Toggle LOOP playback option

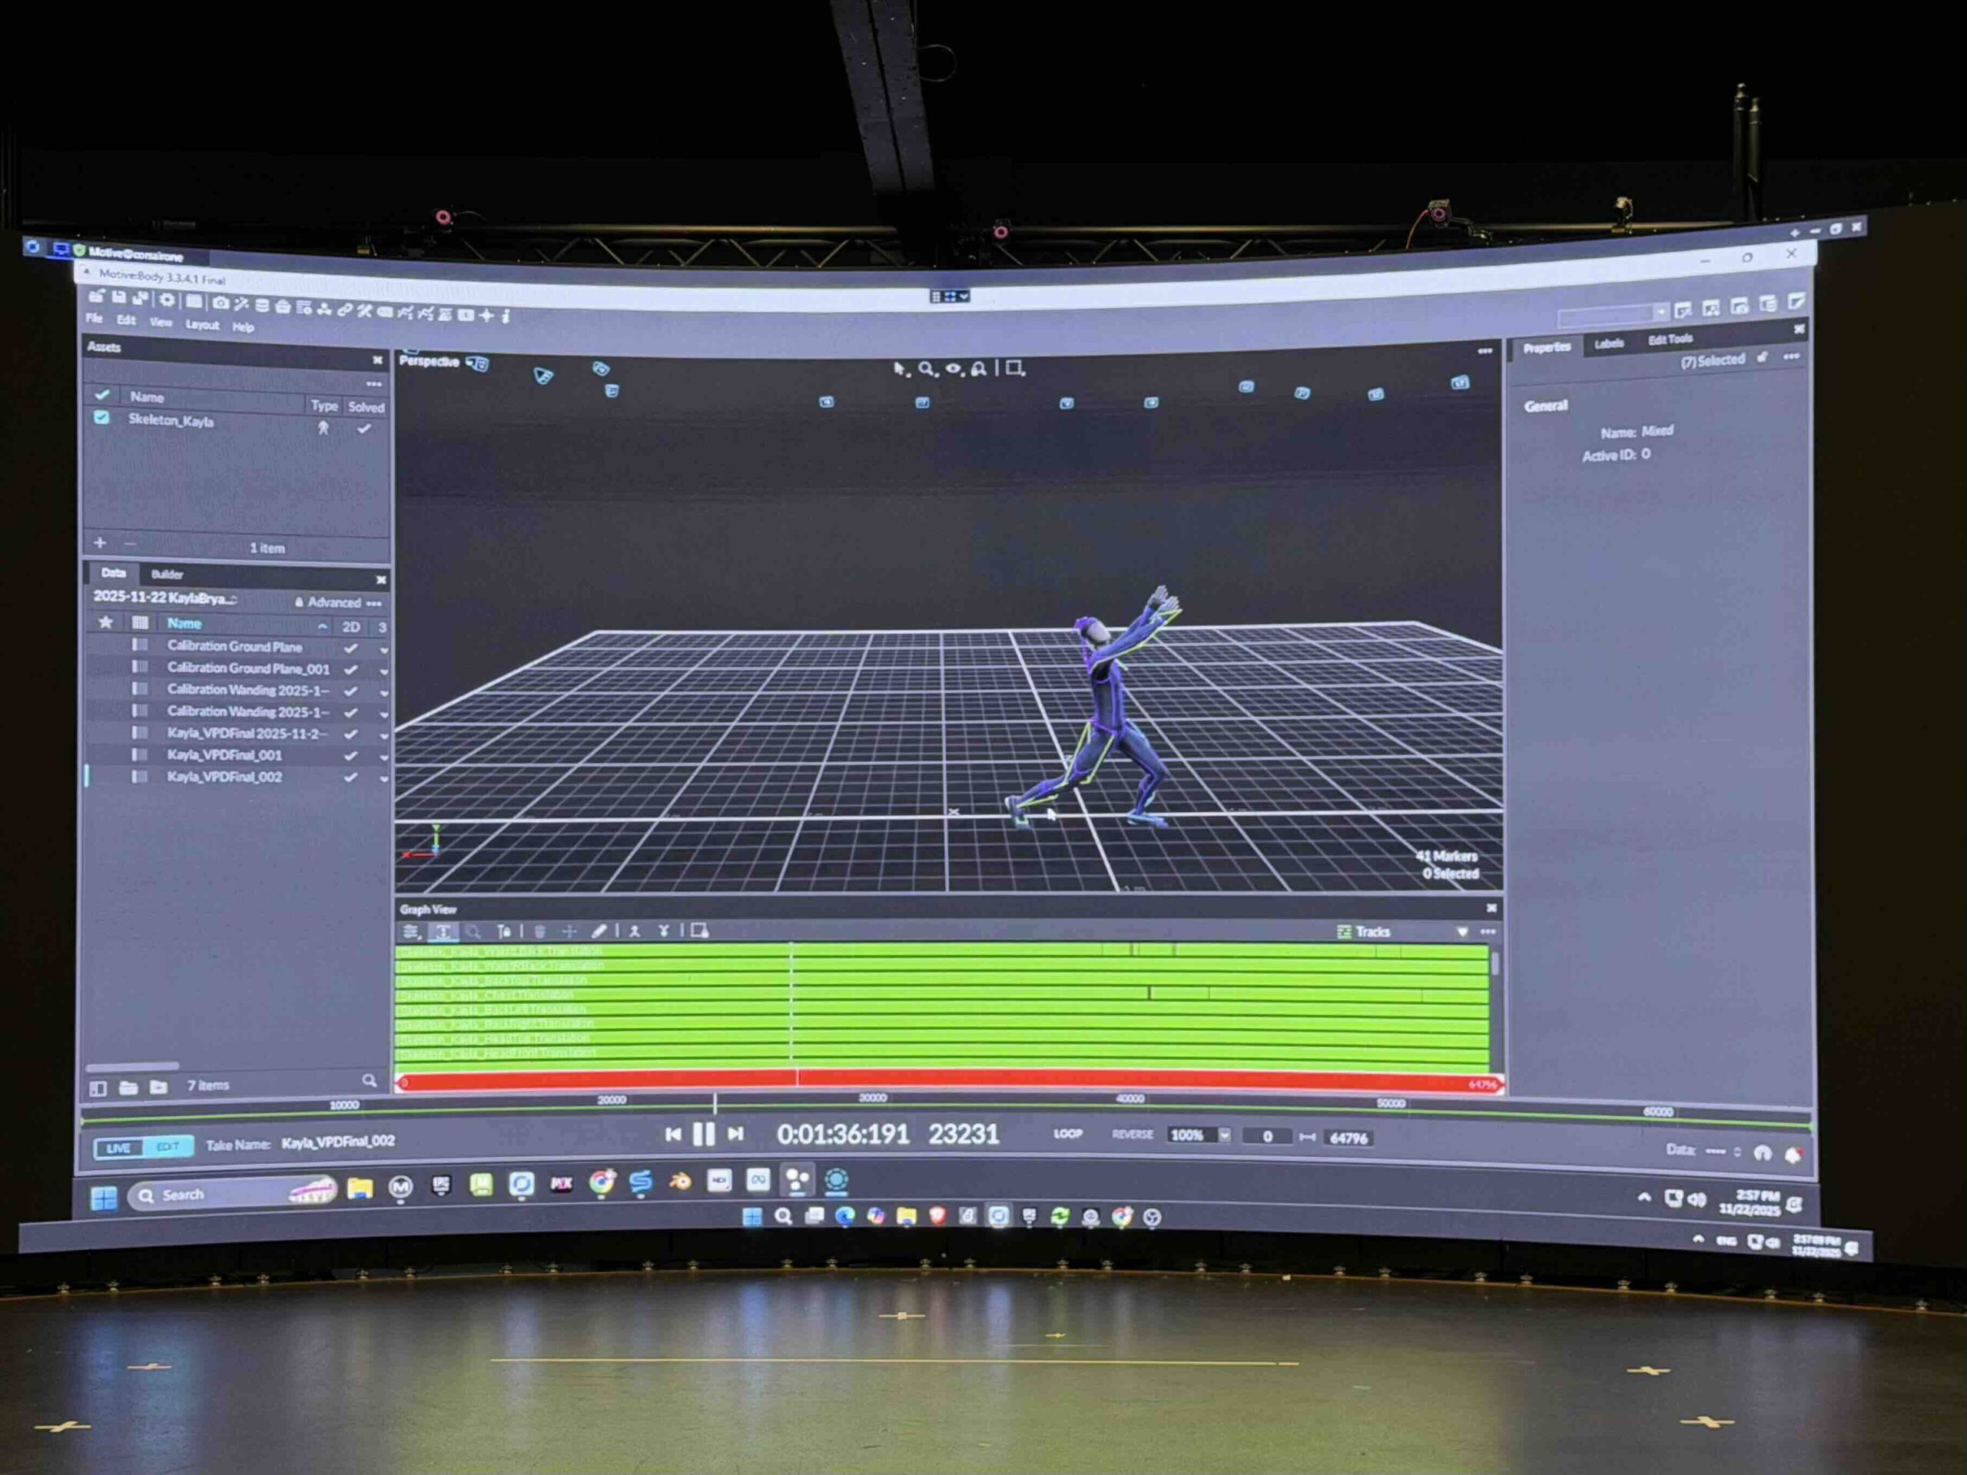tap(1068, 1134)
